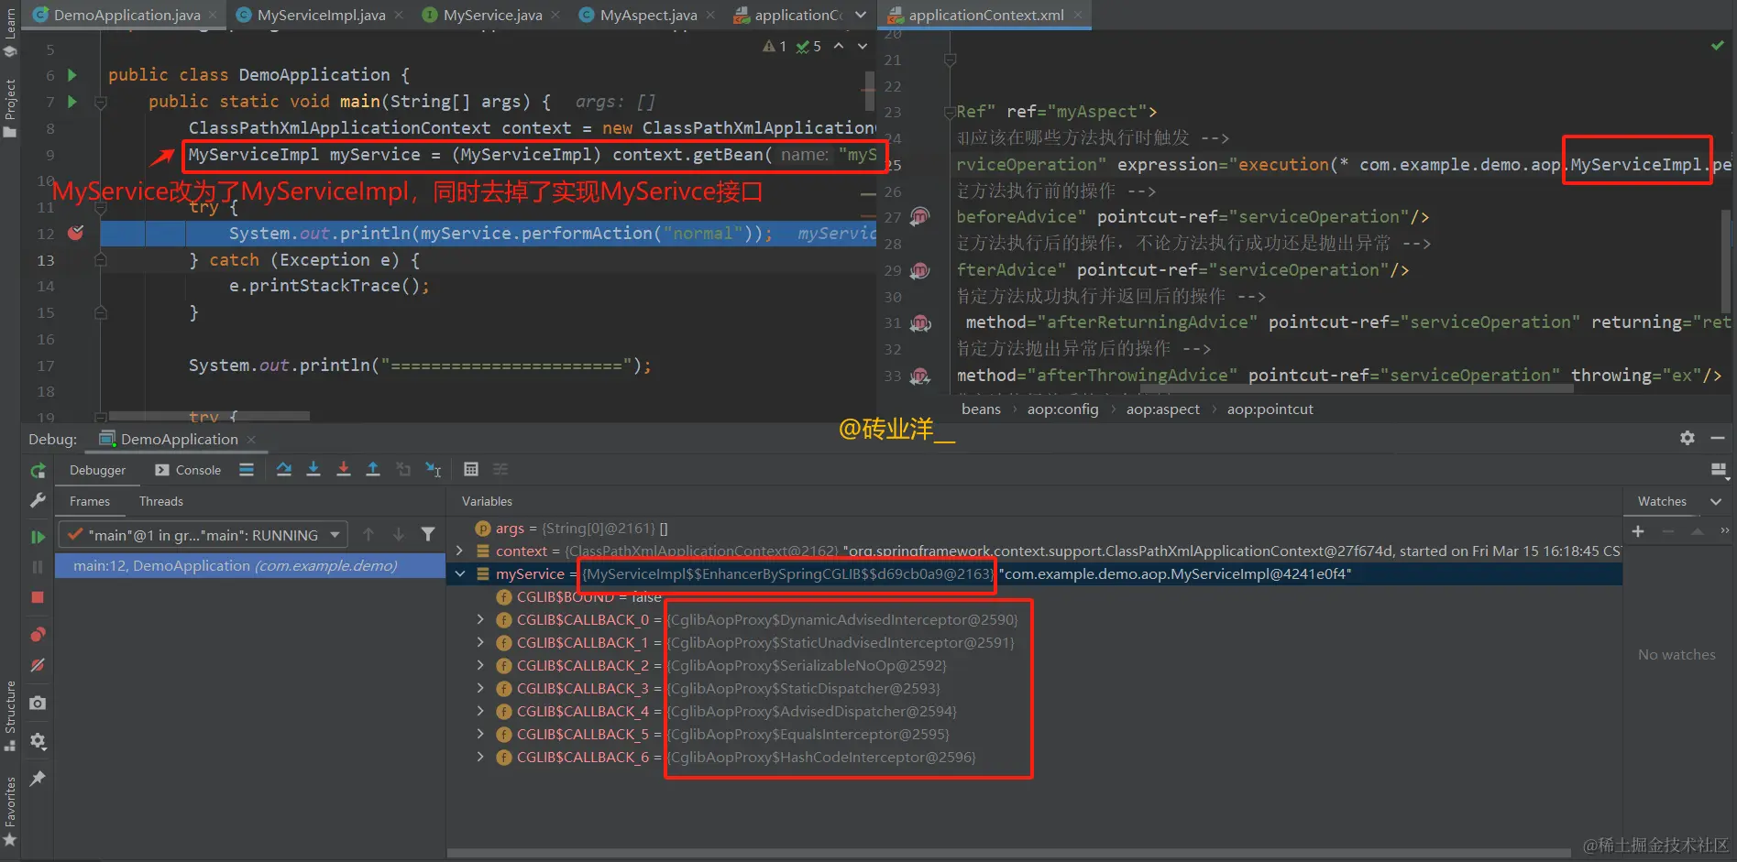Open Evaluate Expression calculator
The image size is (1737, 862).
point(471,469)
